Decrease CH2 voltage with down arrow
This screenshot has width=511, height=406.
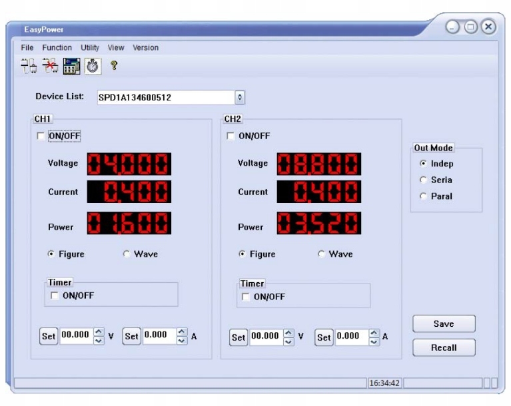(288, 342)
